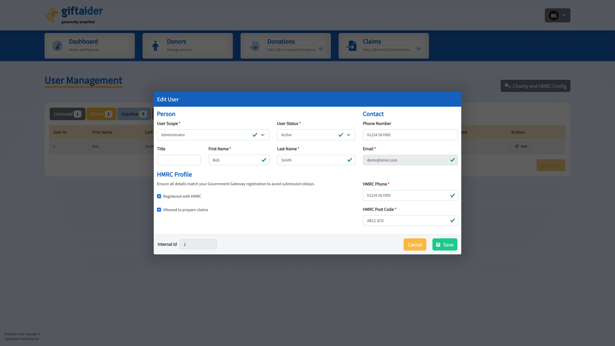This screenshot has height=346, width=615.
Task: Expand the Donations menu chevron
Action: click(321, 49)
